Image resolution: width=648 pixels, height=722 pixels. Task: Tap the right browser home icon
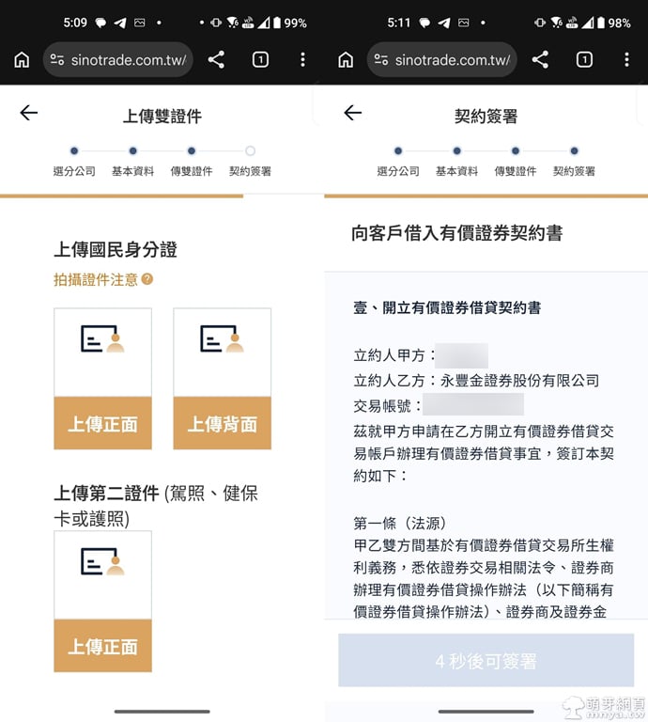tap(346, 60)
